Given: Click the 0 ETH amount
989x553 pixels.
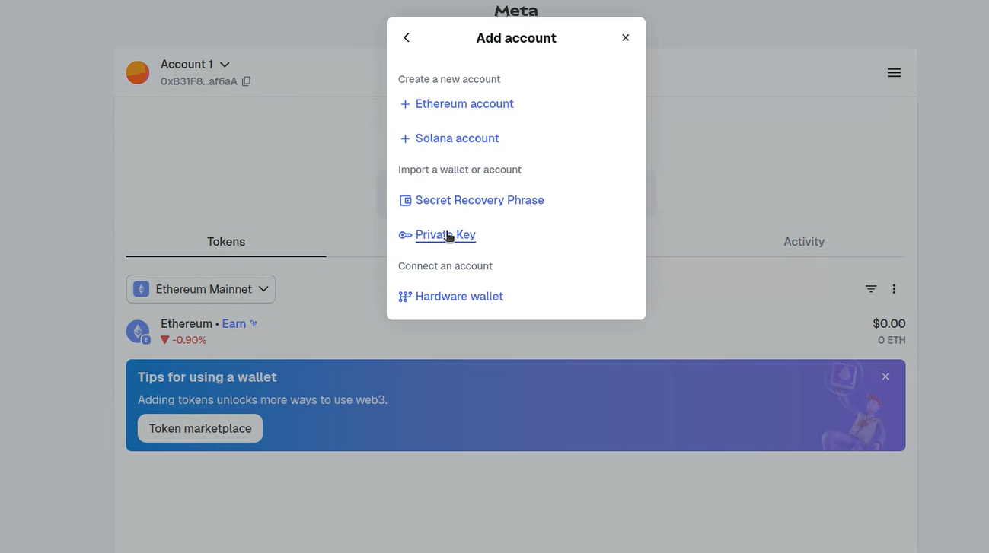Looking at the screenshot, I should coord(892,340).
